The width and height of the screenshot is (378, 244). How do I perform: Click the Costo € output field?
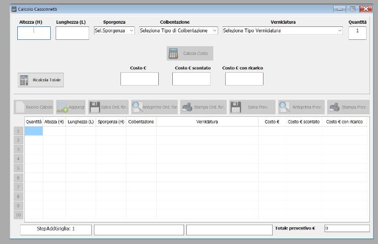[x=139, y=79]
